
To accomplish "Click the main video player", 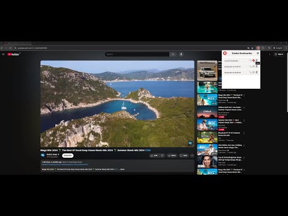I will point(118,104).
